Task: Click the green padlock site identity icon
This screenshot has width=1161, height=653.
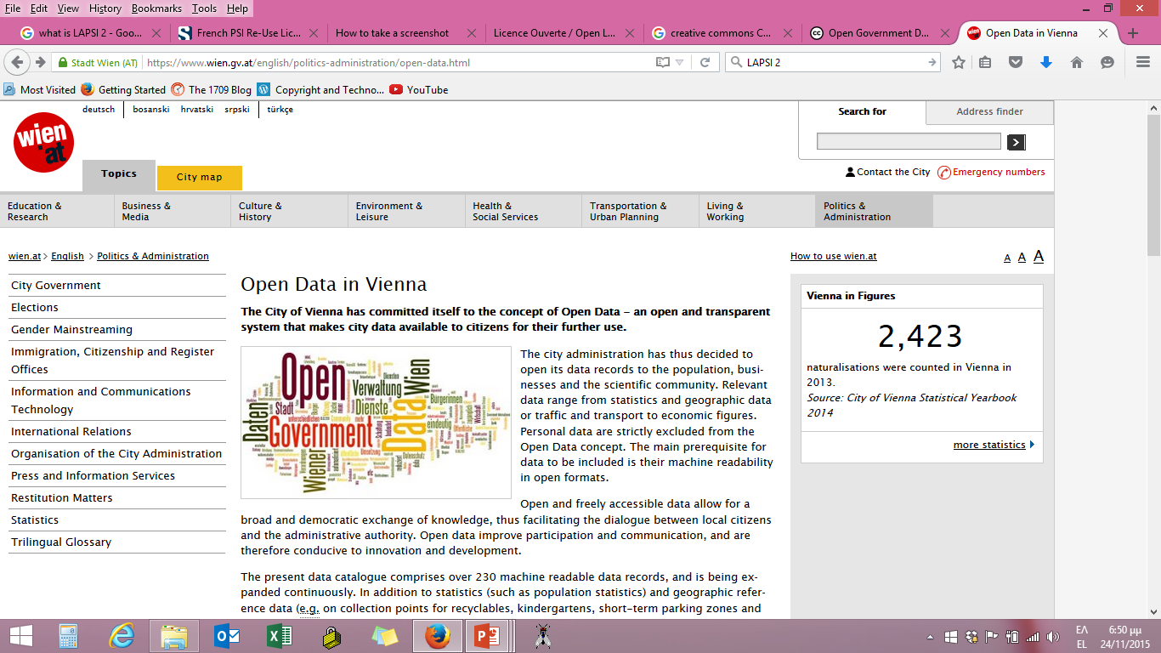Action: point(62,63)
